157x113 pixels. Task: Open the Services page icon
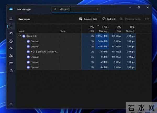11,70
